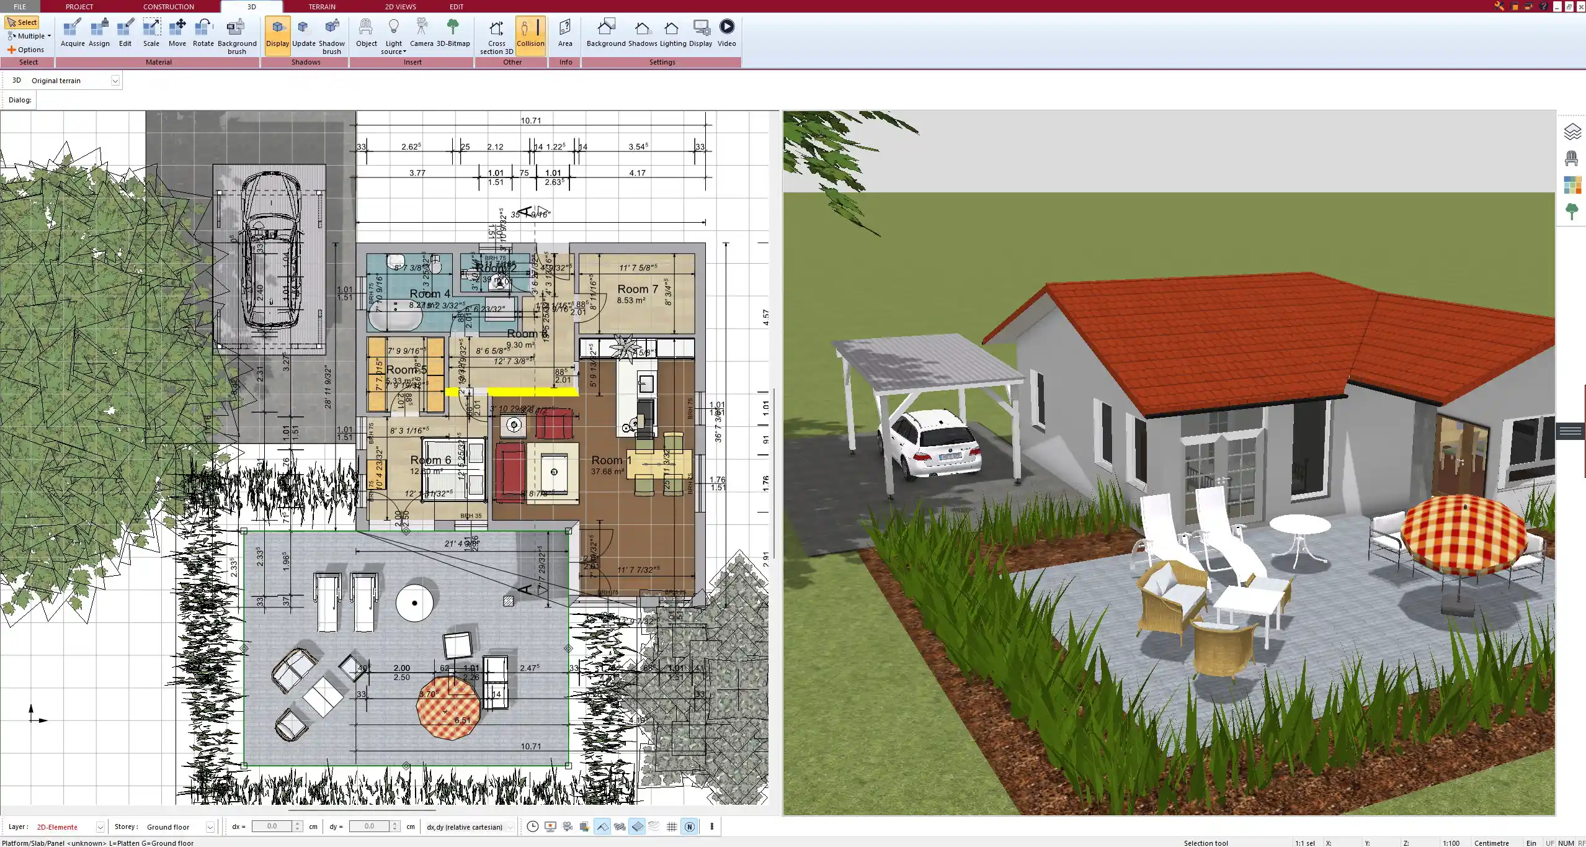Click the 3D-Bitmap tree icon
The image size is (1586, 847).
tap(453, 34)
